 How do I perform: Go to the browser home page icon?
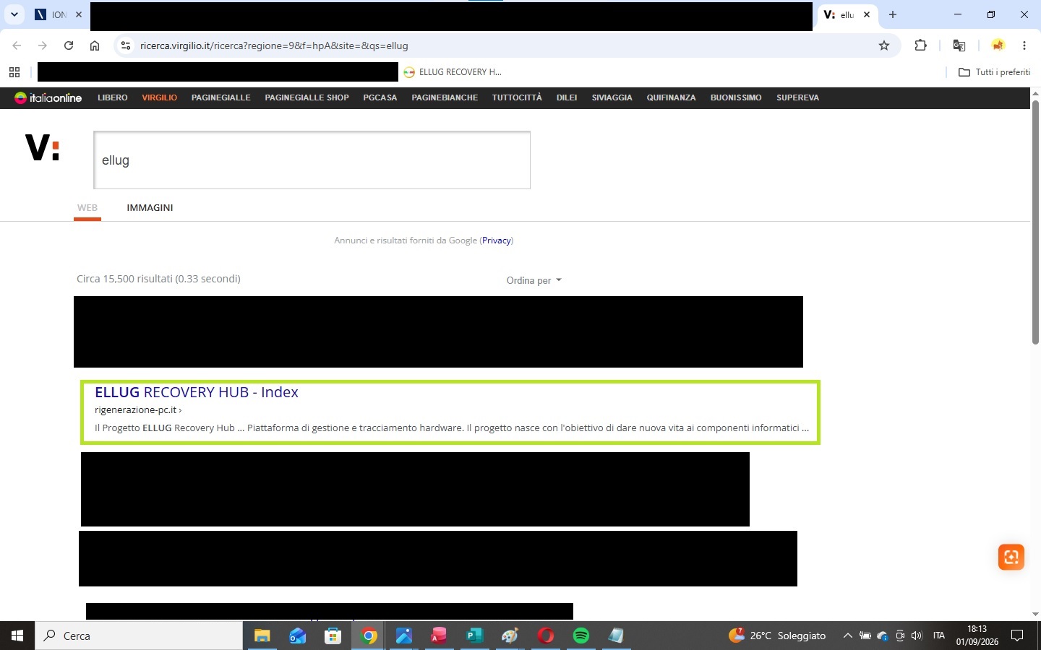point(95,45)
